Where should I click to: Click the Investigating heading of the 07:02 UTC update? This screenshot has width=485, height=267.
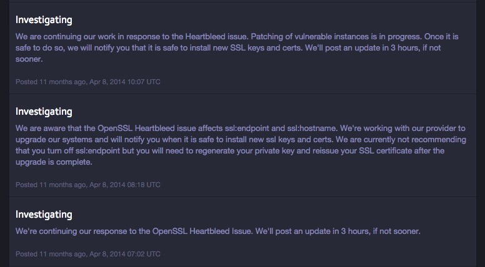44,215
